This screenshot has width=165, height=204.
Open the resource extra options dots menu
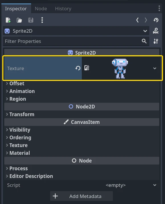pyautogui.click(x=42, y=20)
